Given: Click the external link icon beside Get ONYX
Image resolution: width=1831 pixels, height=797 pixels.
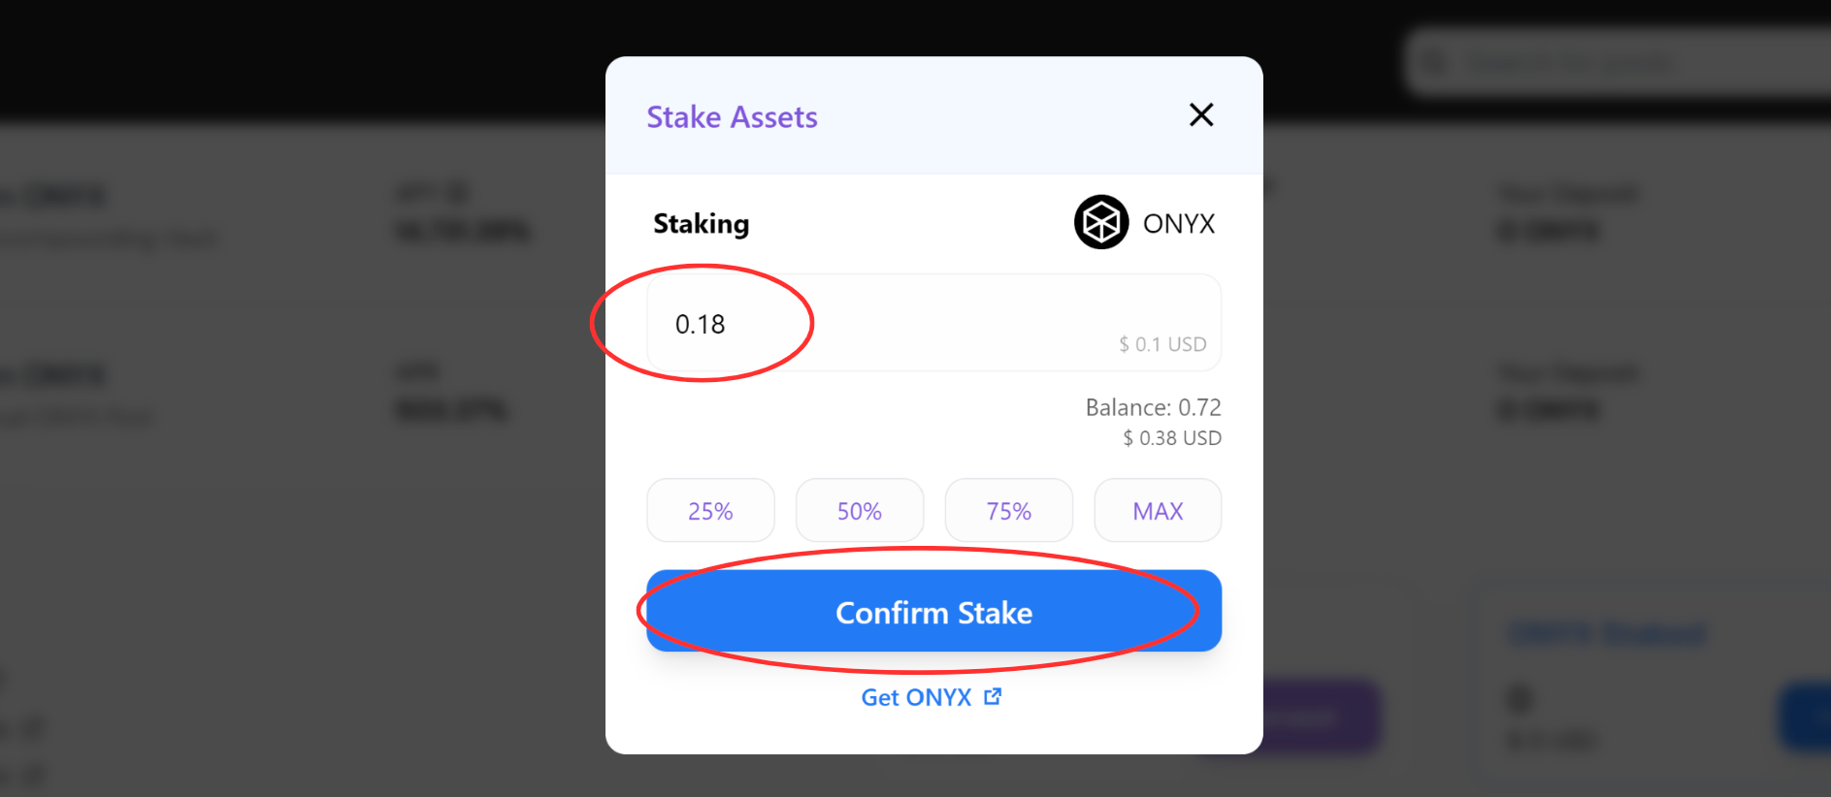Looking at the screenshot, I should coord(993,696).
